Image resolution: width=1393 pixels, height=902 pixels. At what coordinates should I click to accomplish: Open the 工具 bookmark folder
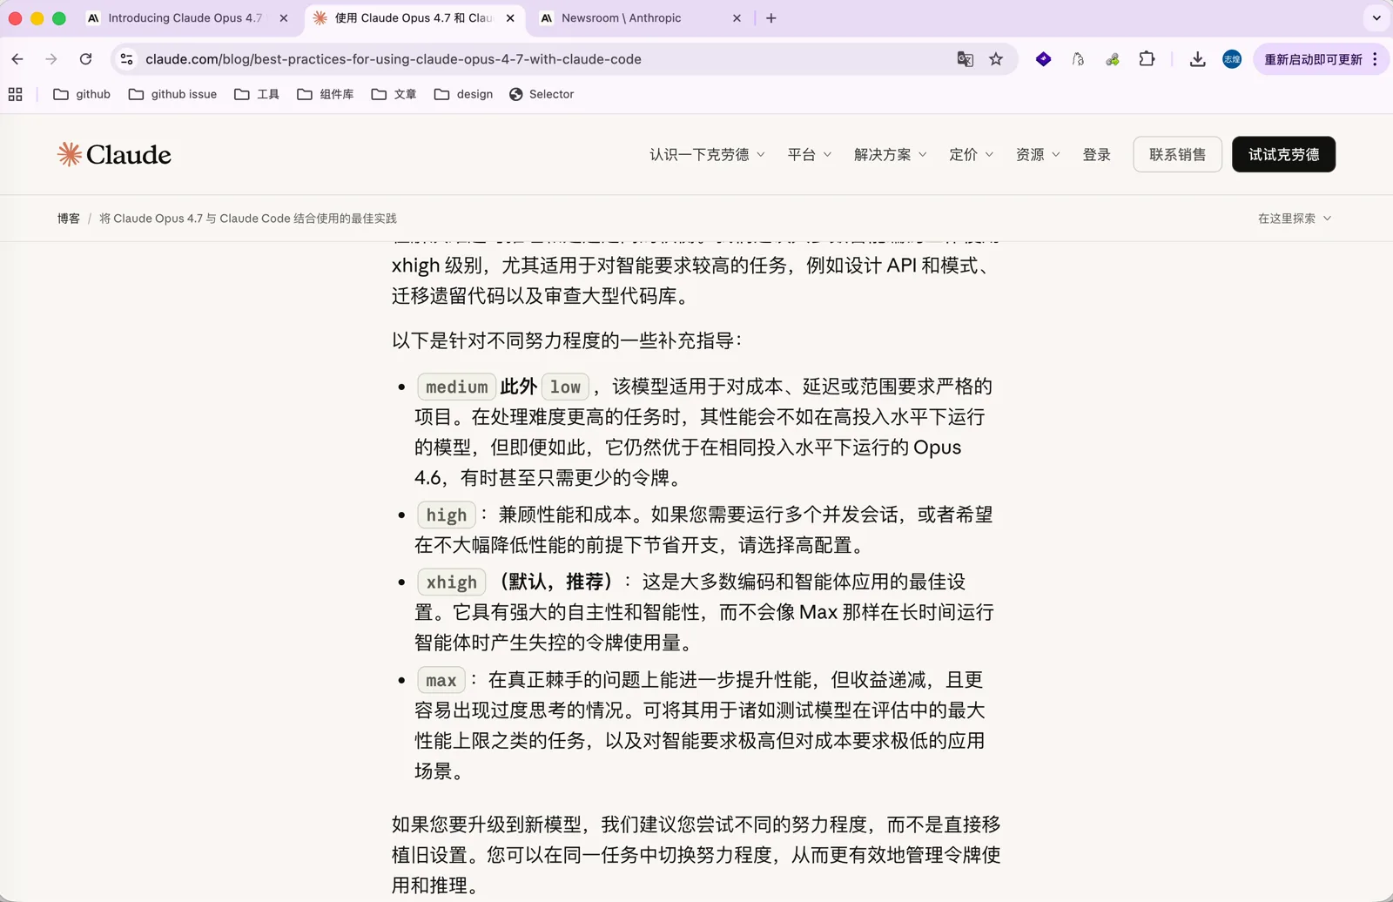[257, 94]
